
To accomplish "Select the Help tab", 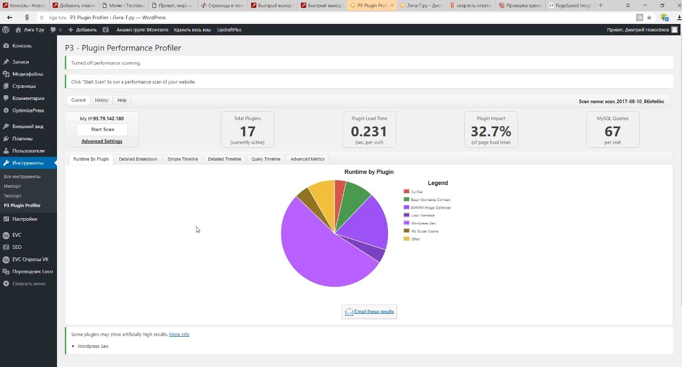I will (x=122, y=100).
